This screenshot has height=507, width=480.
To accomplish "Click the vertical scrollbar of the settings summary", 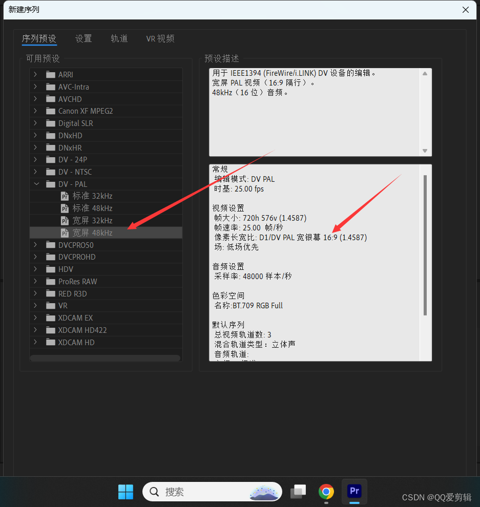I will (425, 245).
